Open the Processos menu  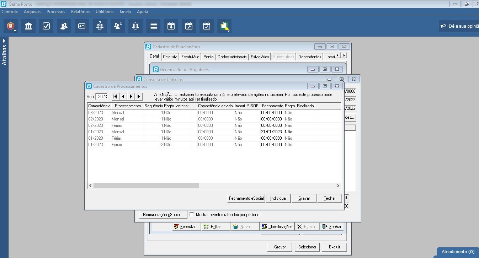pyautogui.click(x=56, y=12)
